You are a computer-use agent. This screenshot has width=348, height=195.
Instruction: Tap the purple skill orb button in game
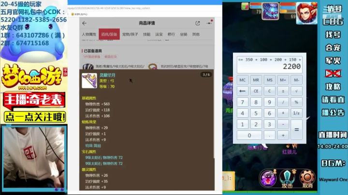pyautogui.click(x=268, y=179)
